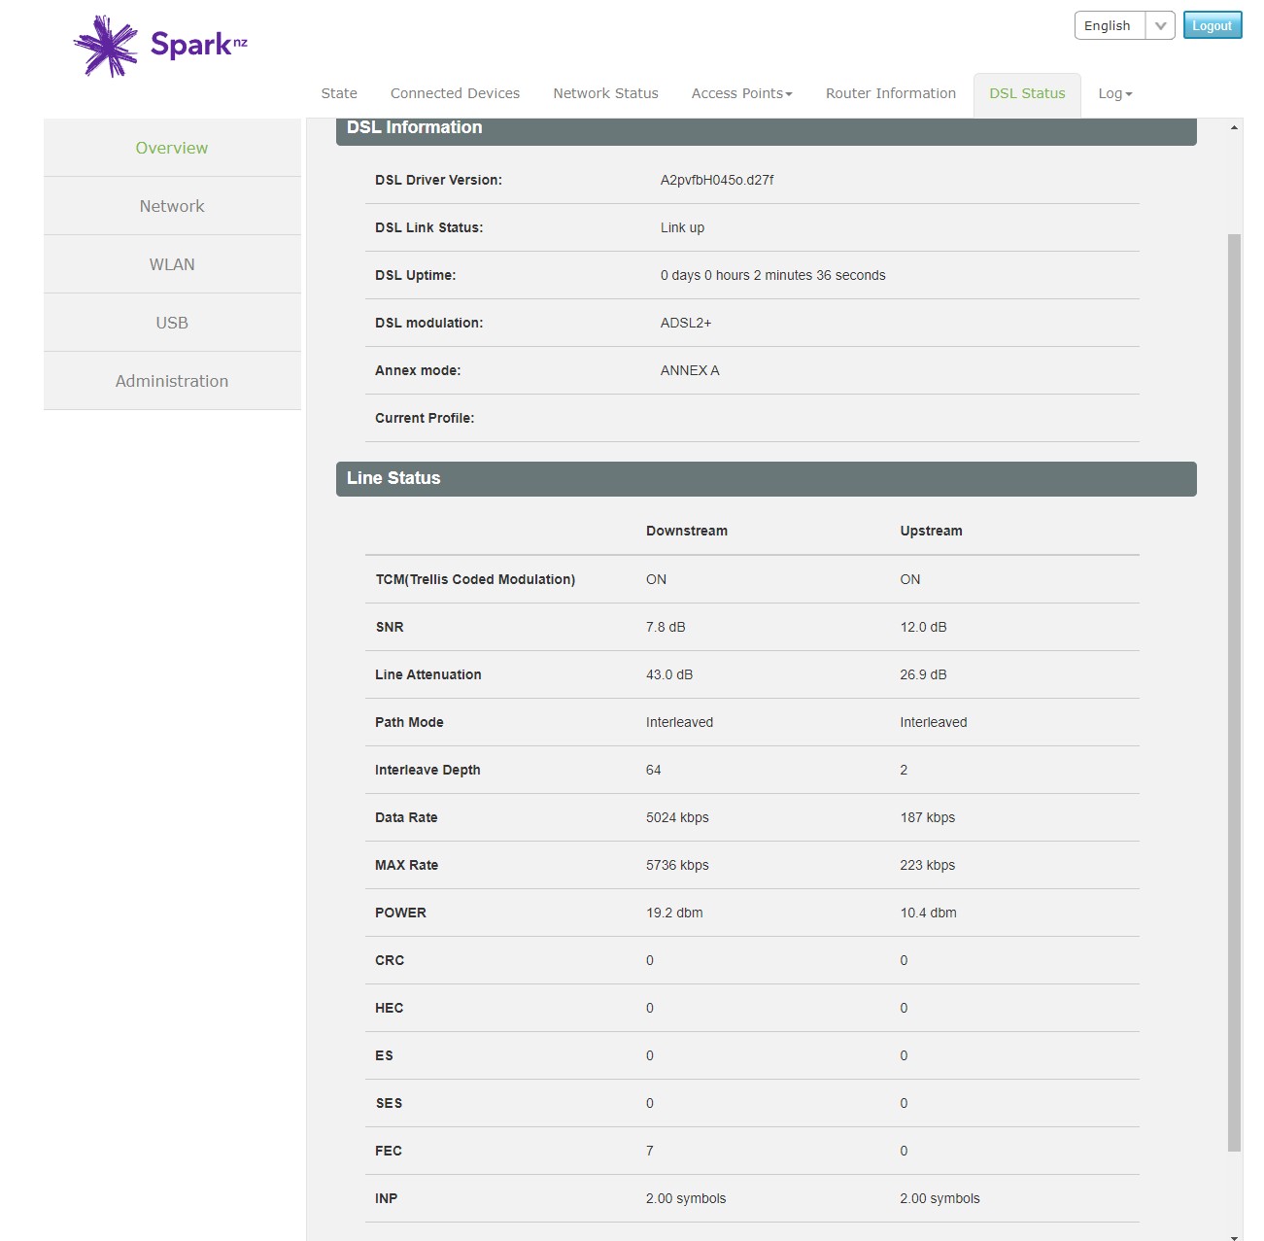
Task: Select Overview in the sidebar
Action: (172, 148)
